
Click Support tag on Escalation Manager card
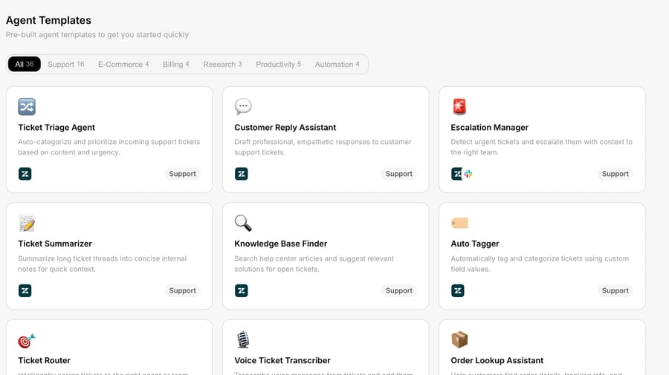pos(615,174)
